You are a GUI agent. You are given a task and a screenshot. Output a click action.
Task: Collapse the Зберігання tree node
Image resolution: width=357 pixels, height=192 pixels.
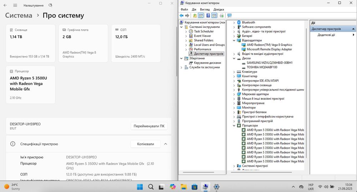click(x=181, y=58)
